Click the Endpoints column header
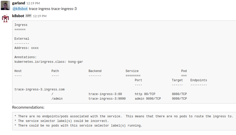 click(199, 80)
